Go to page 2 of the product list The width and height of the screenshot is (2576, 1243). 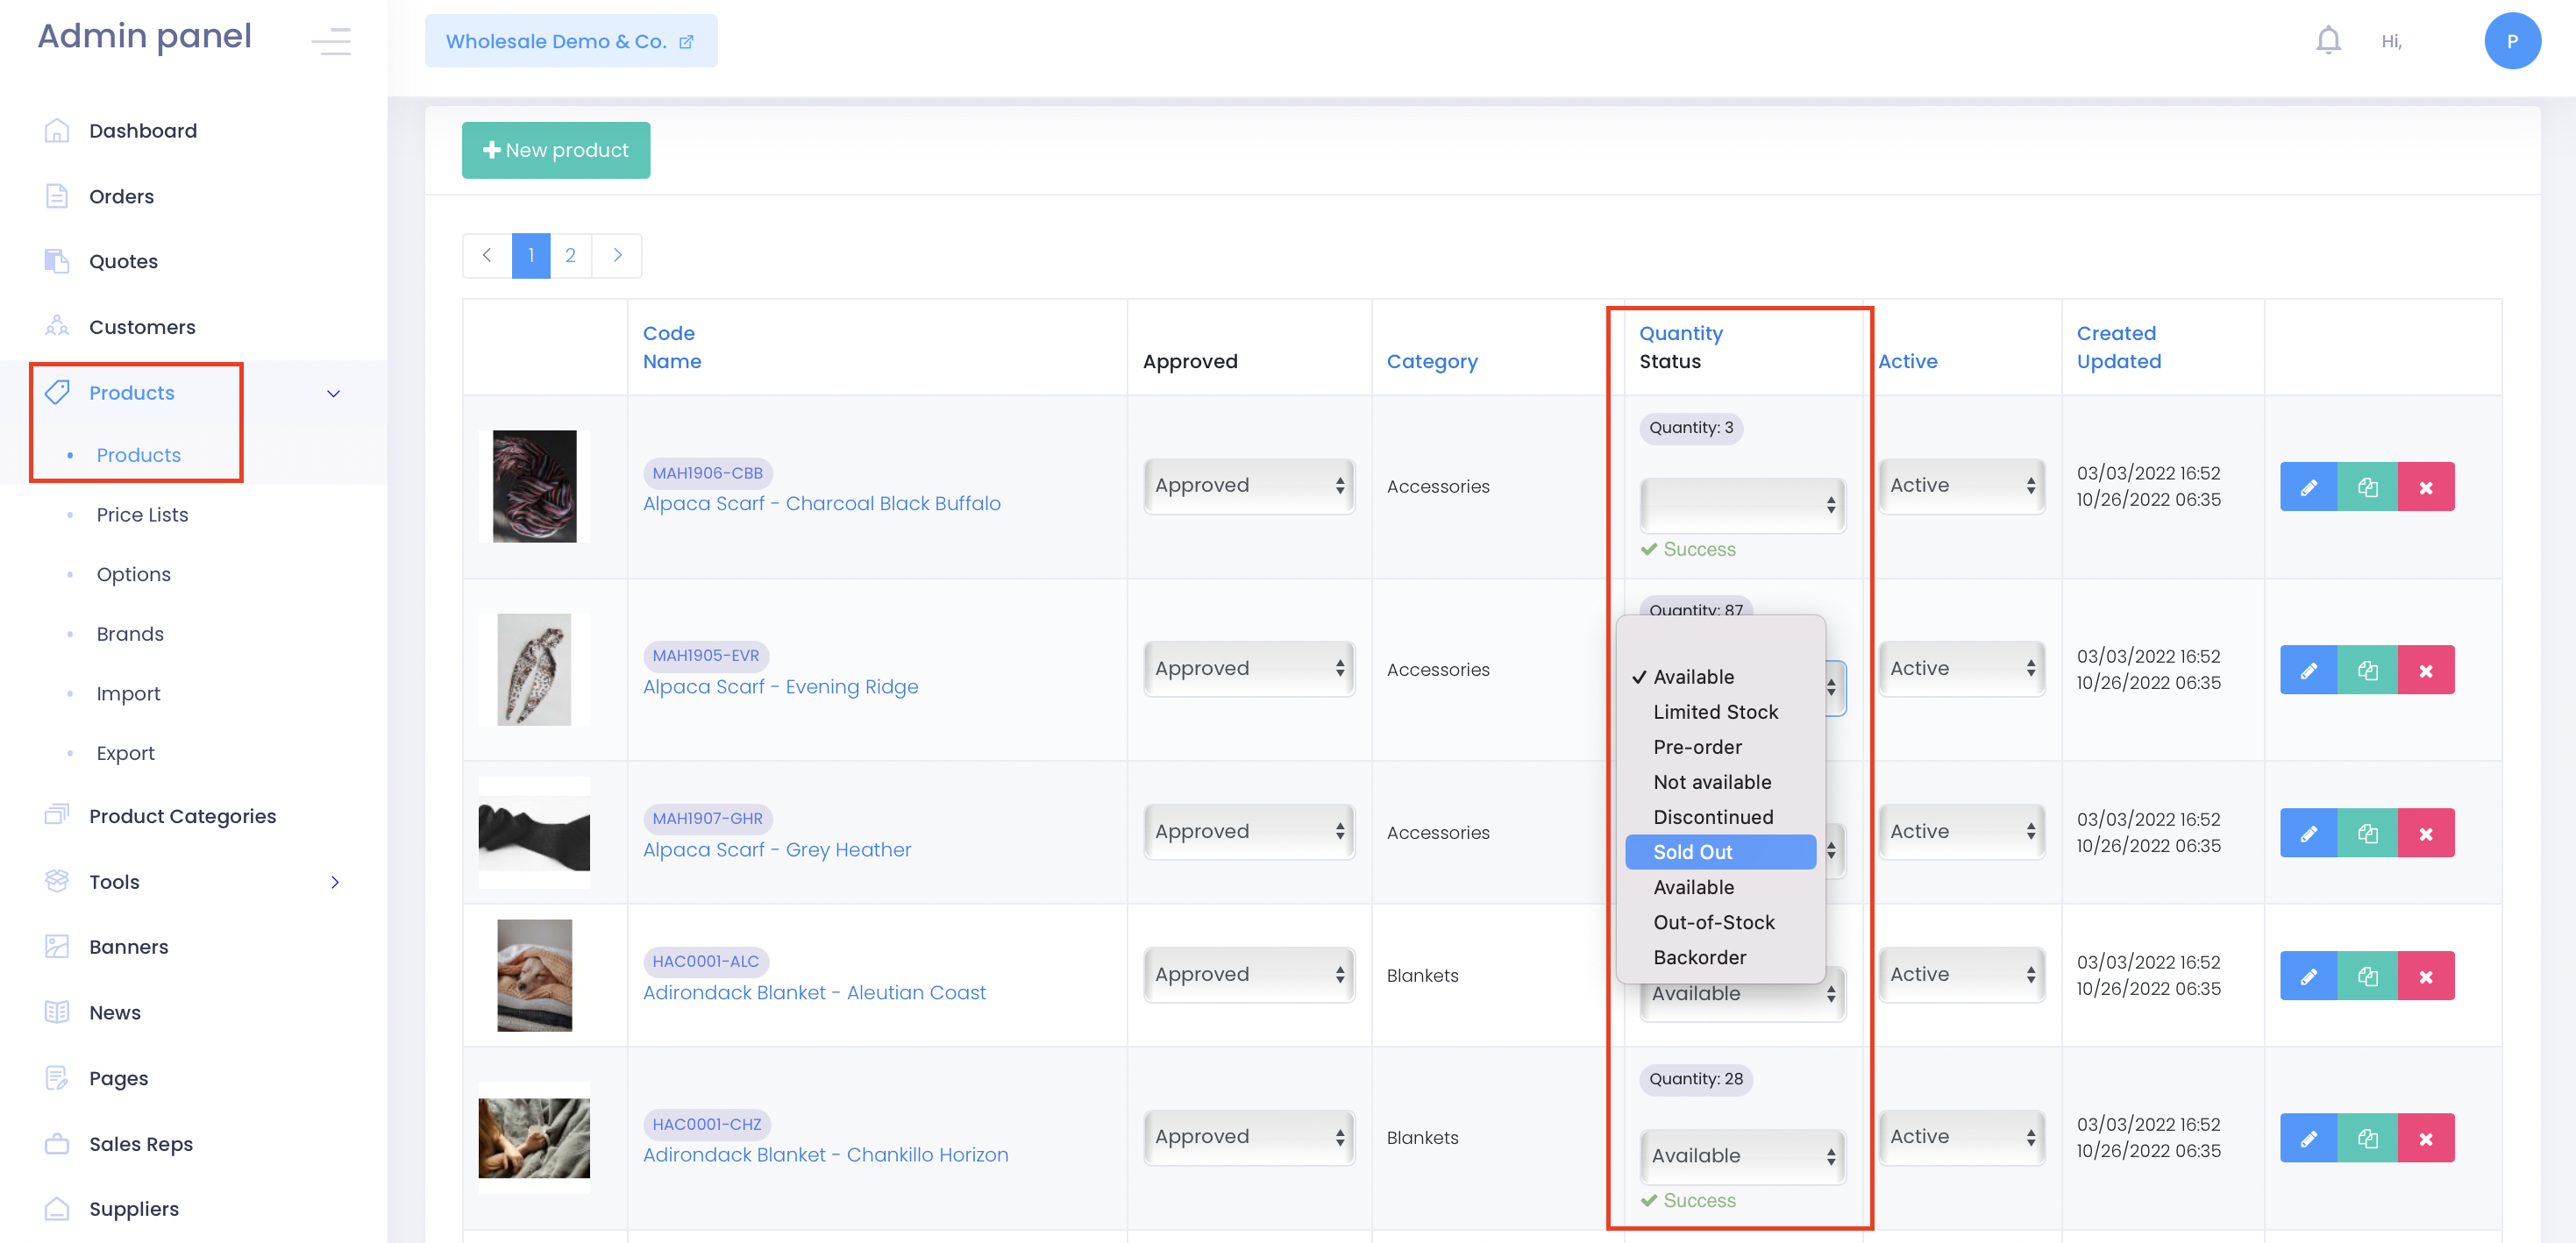[570, 255]
